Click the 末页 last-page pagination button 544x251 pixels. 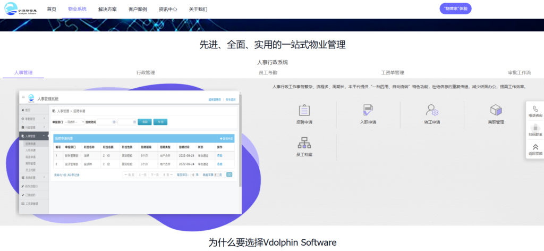click(168, 175)
